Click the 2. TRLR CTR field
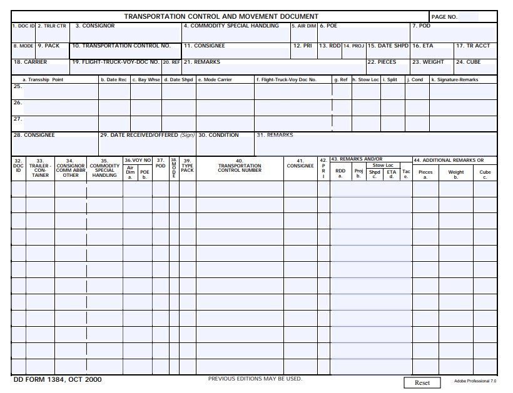The height and width of the screenshot is (393, 513). [53, 35]
